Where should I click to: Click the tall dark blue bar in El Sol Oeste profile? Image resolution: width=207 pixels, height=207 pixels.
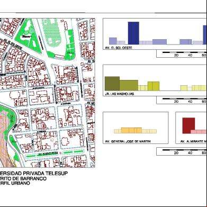[133, 33]
